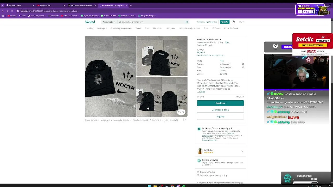333x187 pixels.
Task: Open Windows Start menu
Action: 149,186
